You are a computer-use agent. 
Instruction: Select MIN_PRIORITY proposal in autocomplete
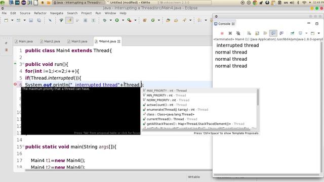[x=199, y=96]
